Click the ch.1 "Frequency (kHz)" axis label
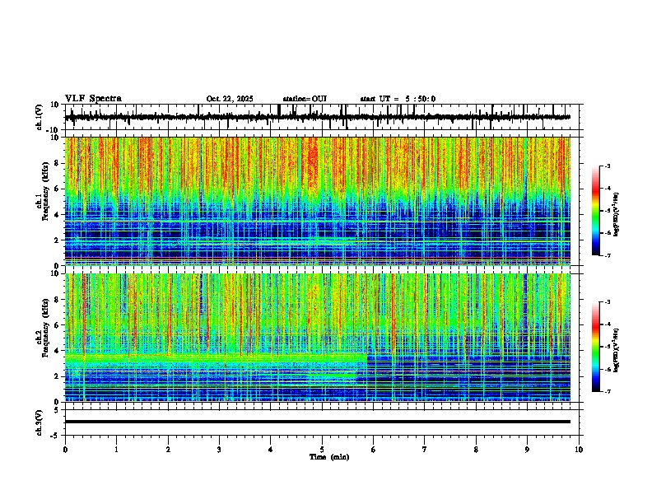 (45, 191)
